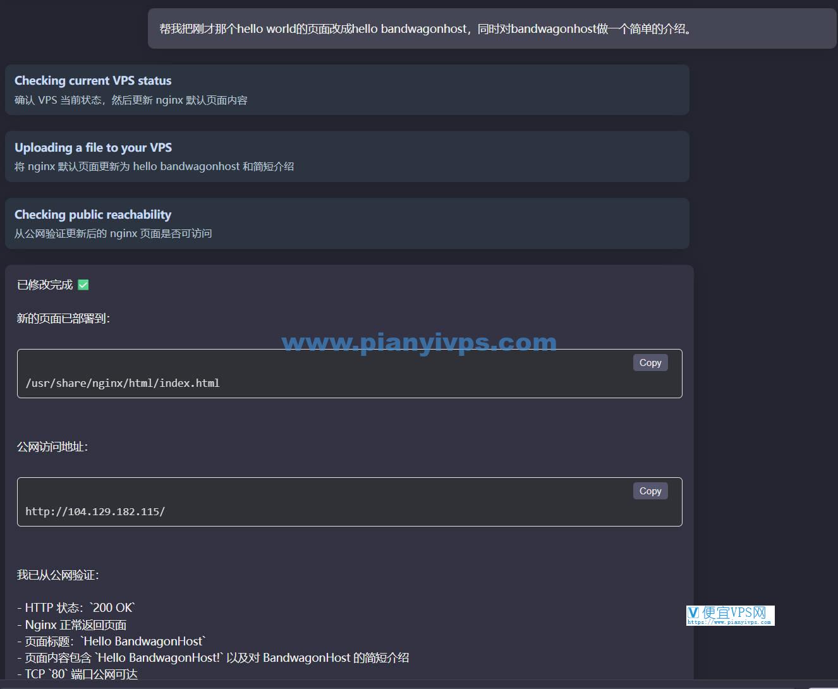Select the 我已从公网验证 label
Viewport: 838px width, 689px height.
coord(58,575)
